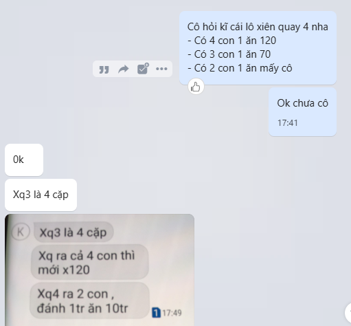This screenshot has width=351, height=326.
Task: Click the line "- Có 4 con 1 ăn 120"
Action: pos(231,41)
